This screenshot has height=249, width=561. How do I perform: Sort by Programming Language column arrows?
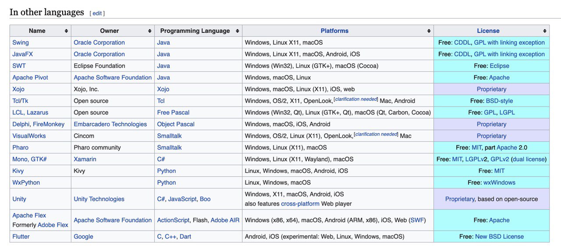click(237, 31)
